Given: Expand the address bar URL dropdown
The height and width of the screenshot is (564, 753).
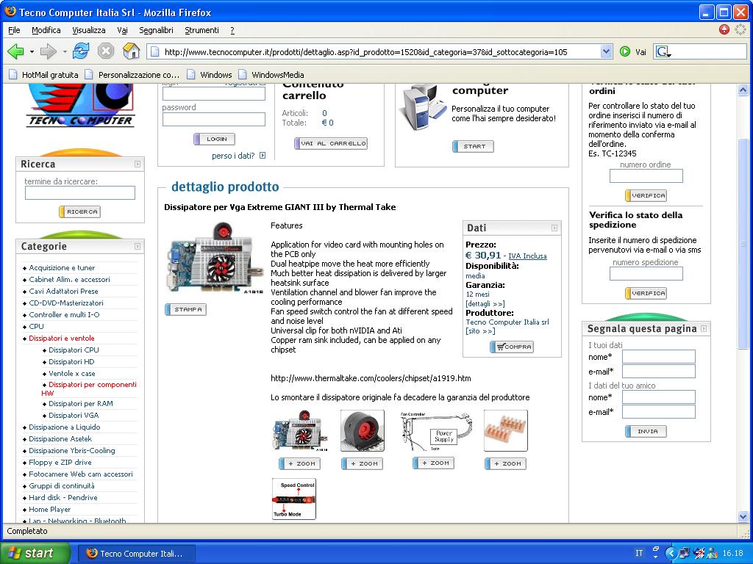Looking at the screenshot, I should point(606,51).
